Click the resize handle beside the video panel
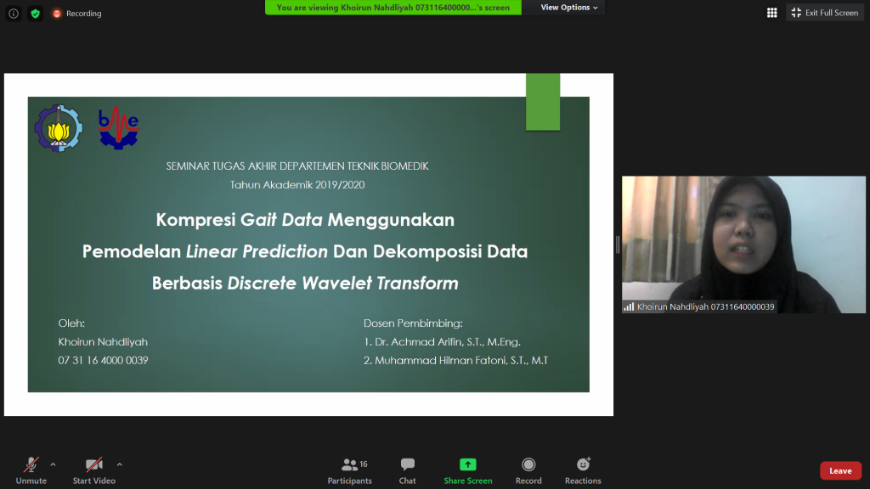 618,244
